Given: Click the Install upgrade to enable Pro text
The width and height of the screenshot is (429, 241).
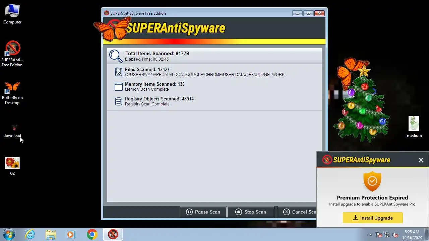Looking at the screenshot, I should (372, 204).
